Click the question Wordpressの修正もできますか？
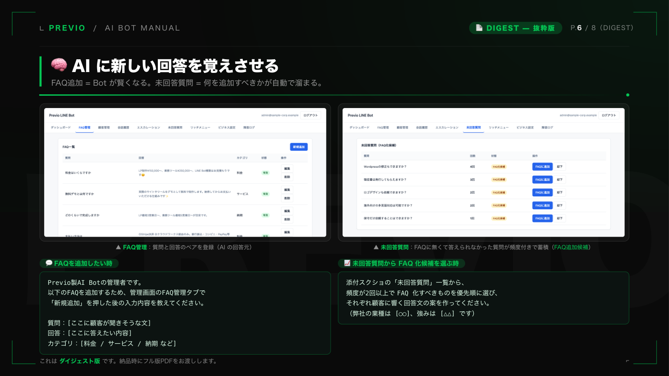This screenshot has height=376, width=669. coord(385,167)
